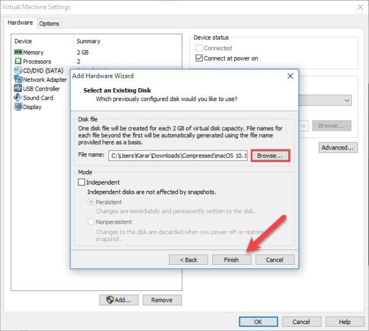Screen dimensions: 369x331
Task: Choose the Nonpersistent radio option
Action: [x=91, y=222]
